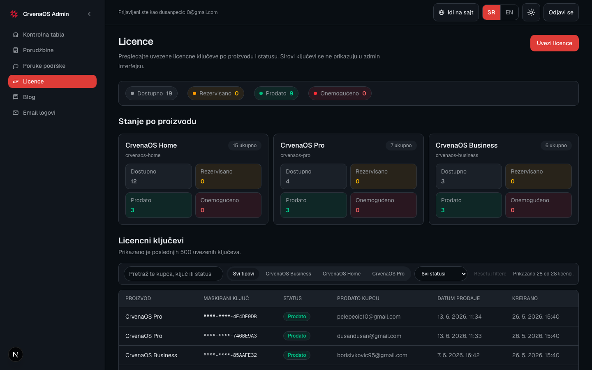Click masked key ending 746BE9A3
Viewport: 592px width, 370px height.
tap(230, 336)
